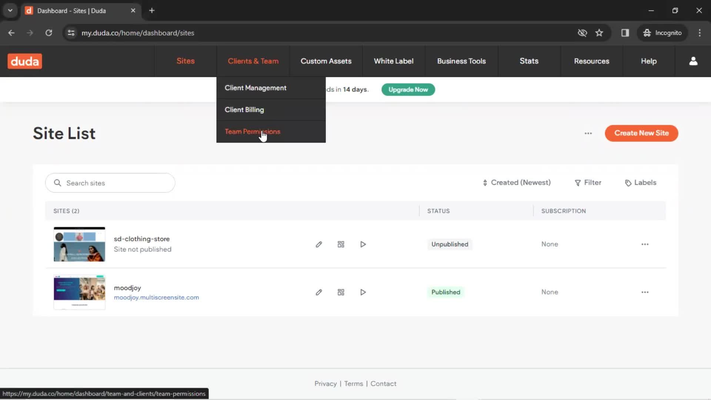Open the Labels dropdown

640,183
